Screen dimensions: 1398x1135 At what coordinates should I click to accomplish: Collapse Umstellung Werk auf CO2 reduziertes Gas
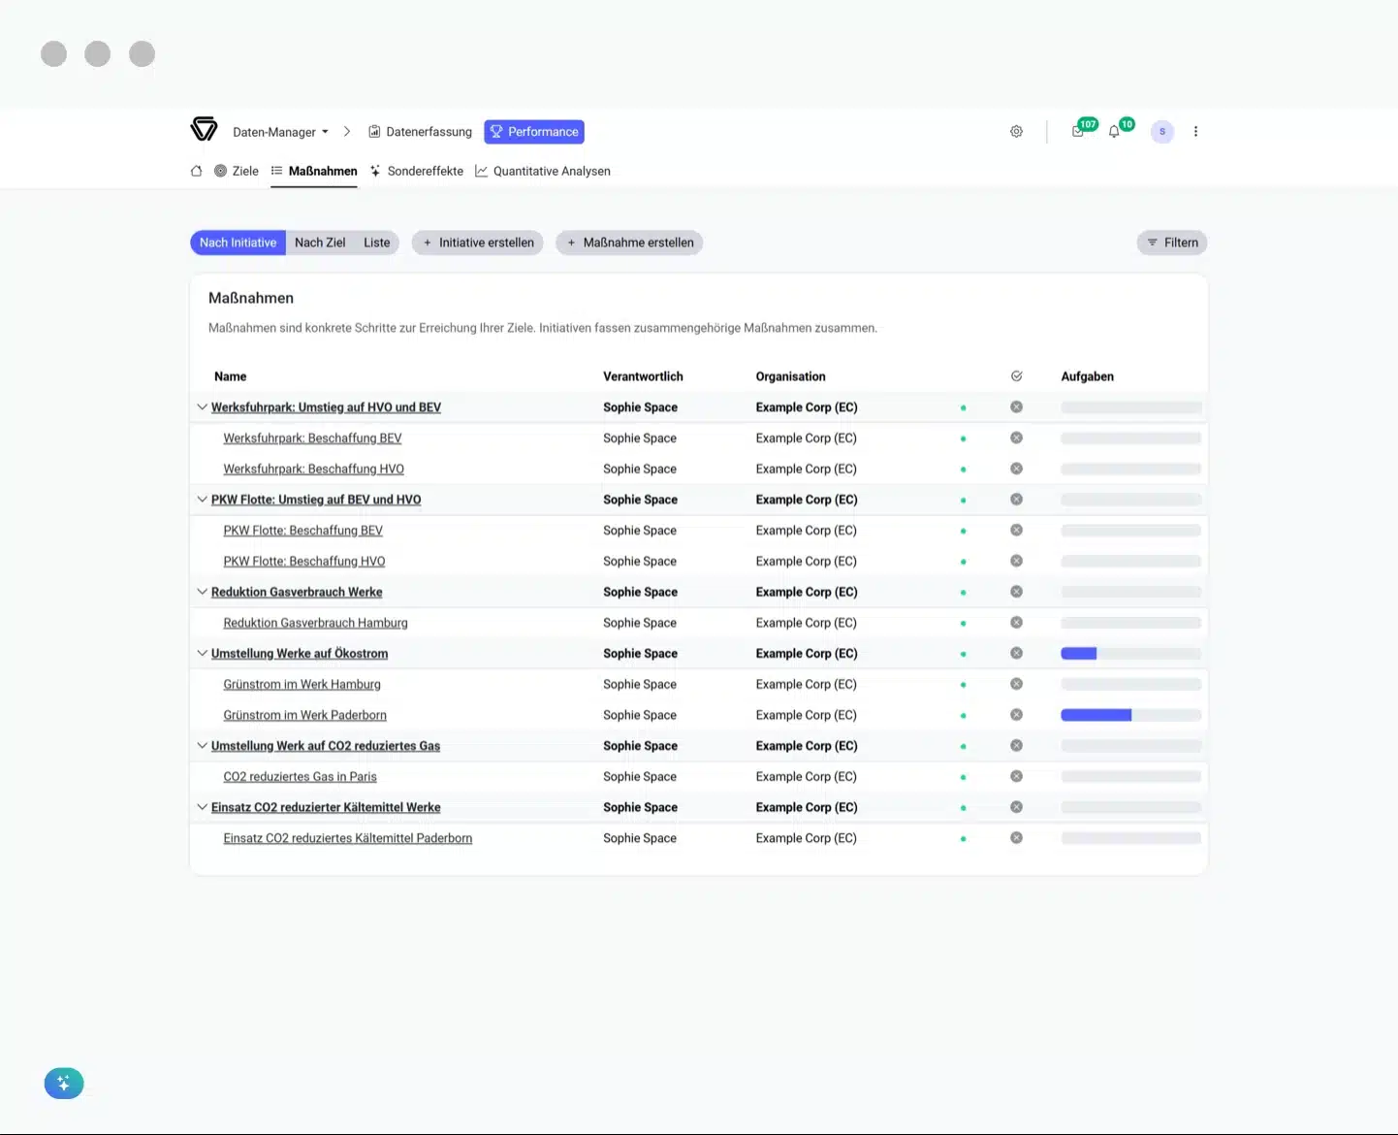pyautogui.click(x=202, y=745)
